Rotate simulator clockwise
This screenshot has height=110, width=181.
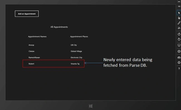click(x=179, y=34)
